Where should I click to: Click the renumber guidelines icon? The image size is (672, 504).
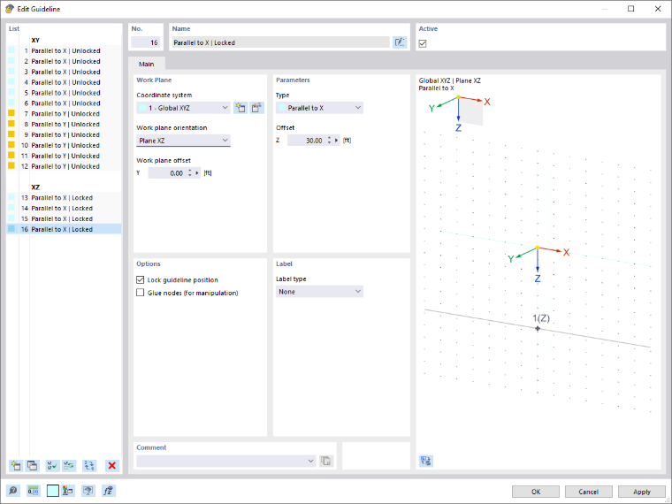[x=89, y=465]
